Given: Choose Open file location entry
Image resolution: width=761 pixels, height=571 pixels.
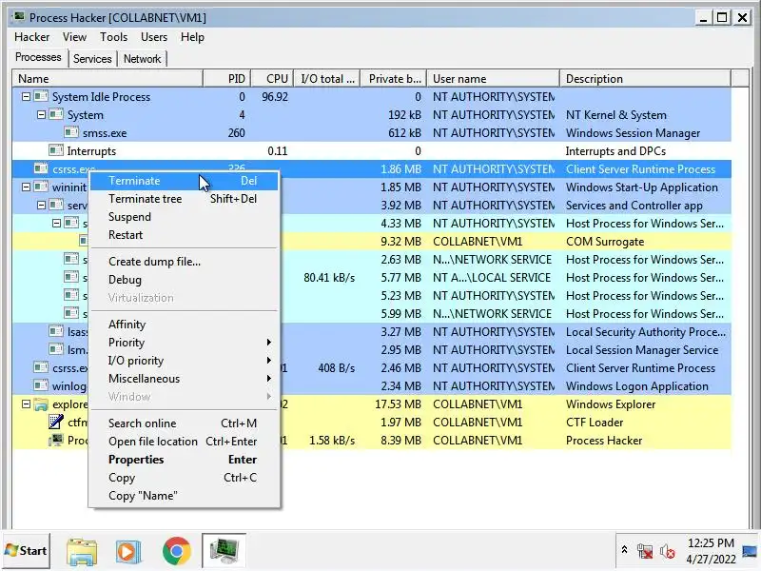Looking at the screenshot, I should (184, 442).
